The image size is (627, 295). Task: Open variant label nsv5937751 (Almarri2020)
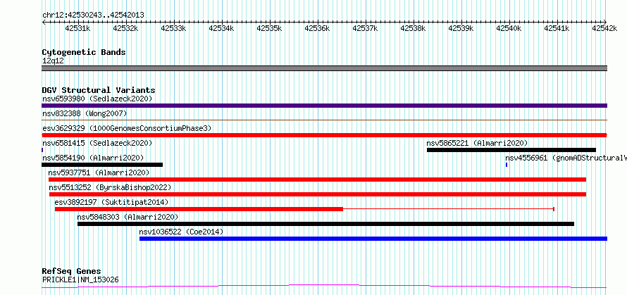tap(99, 172)
